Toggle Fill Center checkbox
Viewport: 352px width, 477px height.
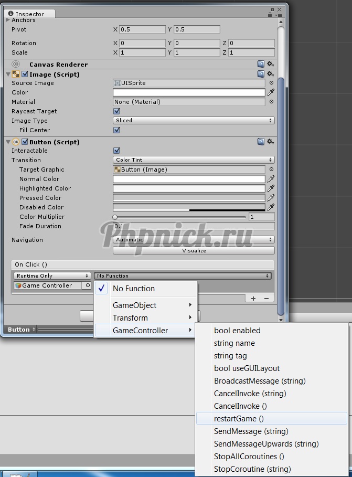click(116, 130)
